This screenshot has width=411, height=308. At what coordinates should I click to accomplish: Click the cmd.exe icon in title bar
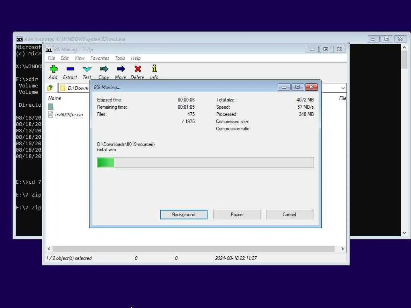(19, 39)
